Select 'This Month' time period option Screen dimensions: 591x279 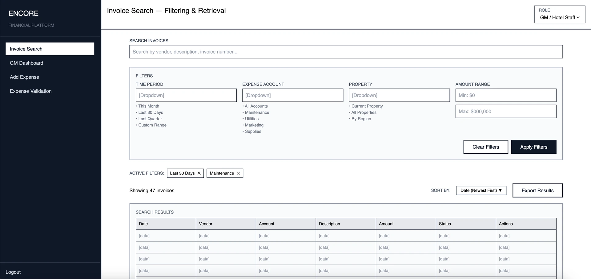tap(148, 106)
